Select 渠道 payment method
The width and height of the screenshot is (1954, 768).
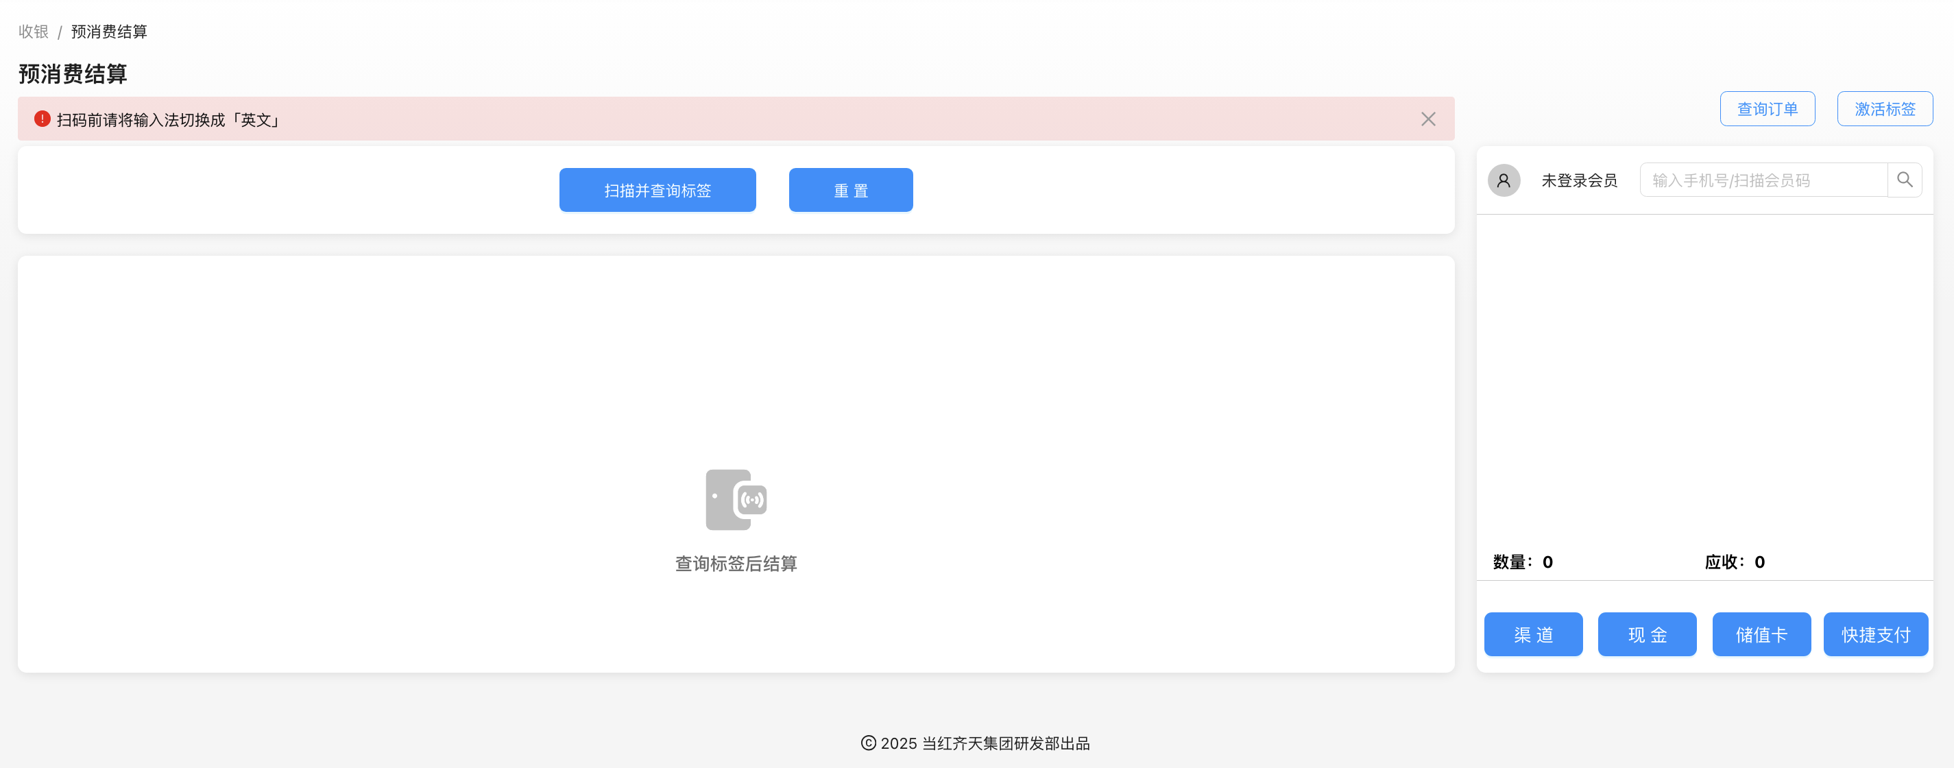(1533, 634)
